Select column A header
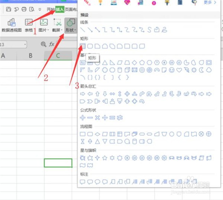 coord(3,56)
